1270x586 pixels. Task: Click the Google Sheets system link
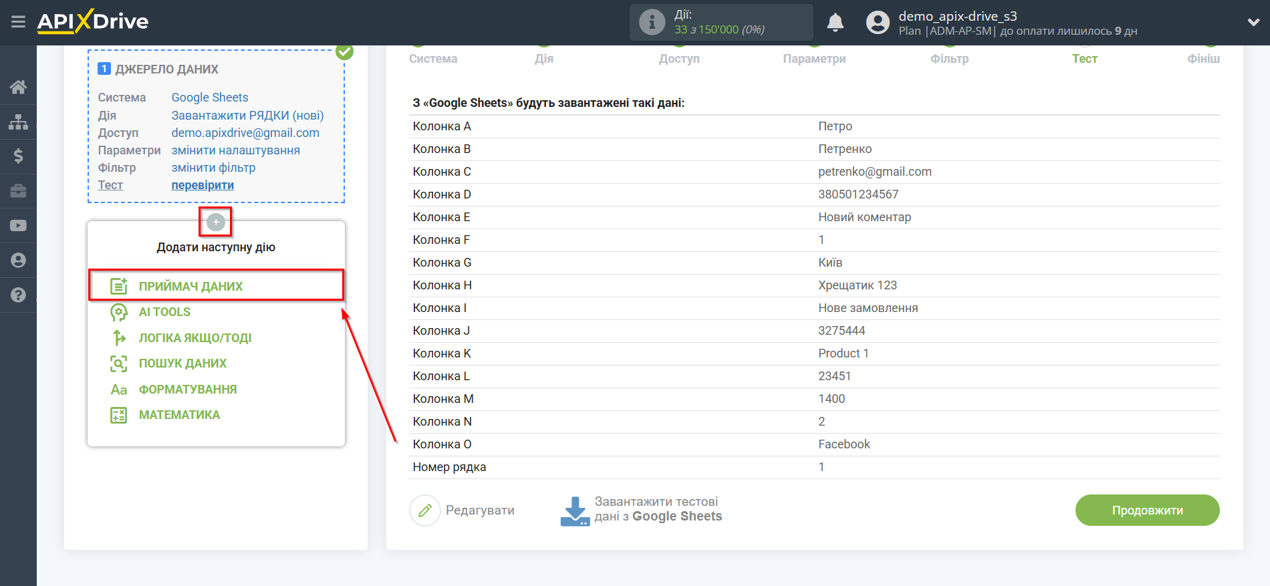[x=210, y=98]
